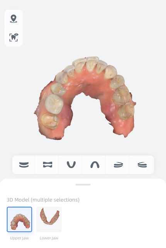166x248 pixels.
Task: Tap the bottom sheet drag handle
Action: [83, 184]
